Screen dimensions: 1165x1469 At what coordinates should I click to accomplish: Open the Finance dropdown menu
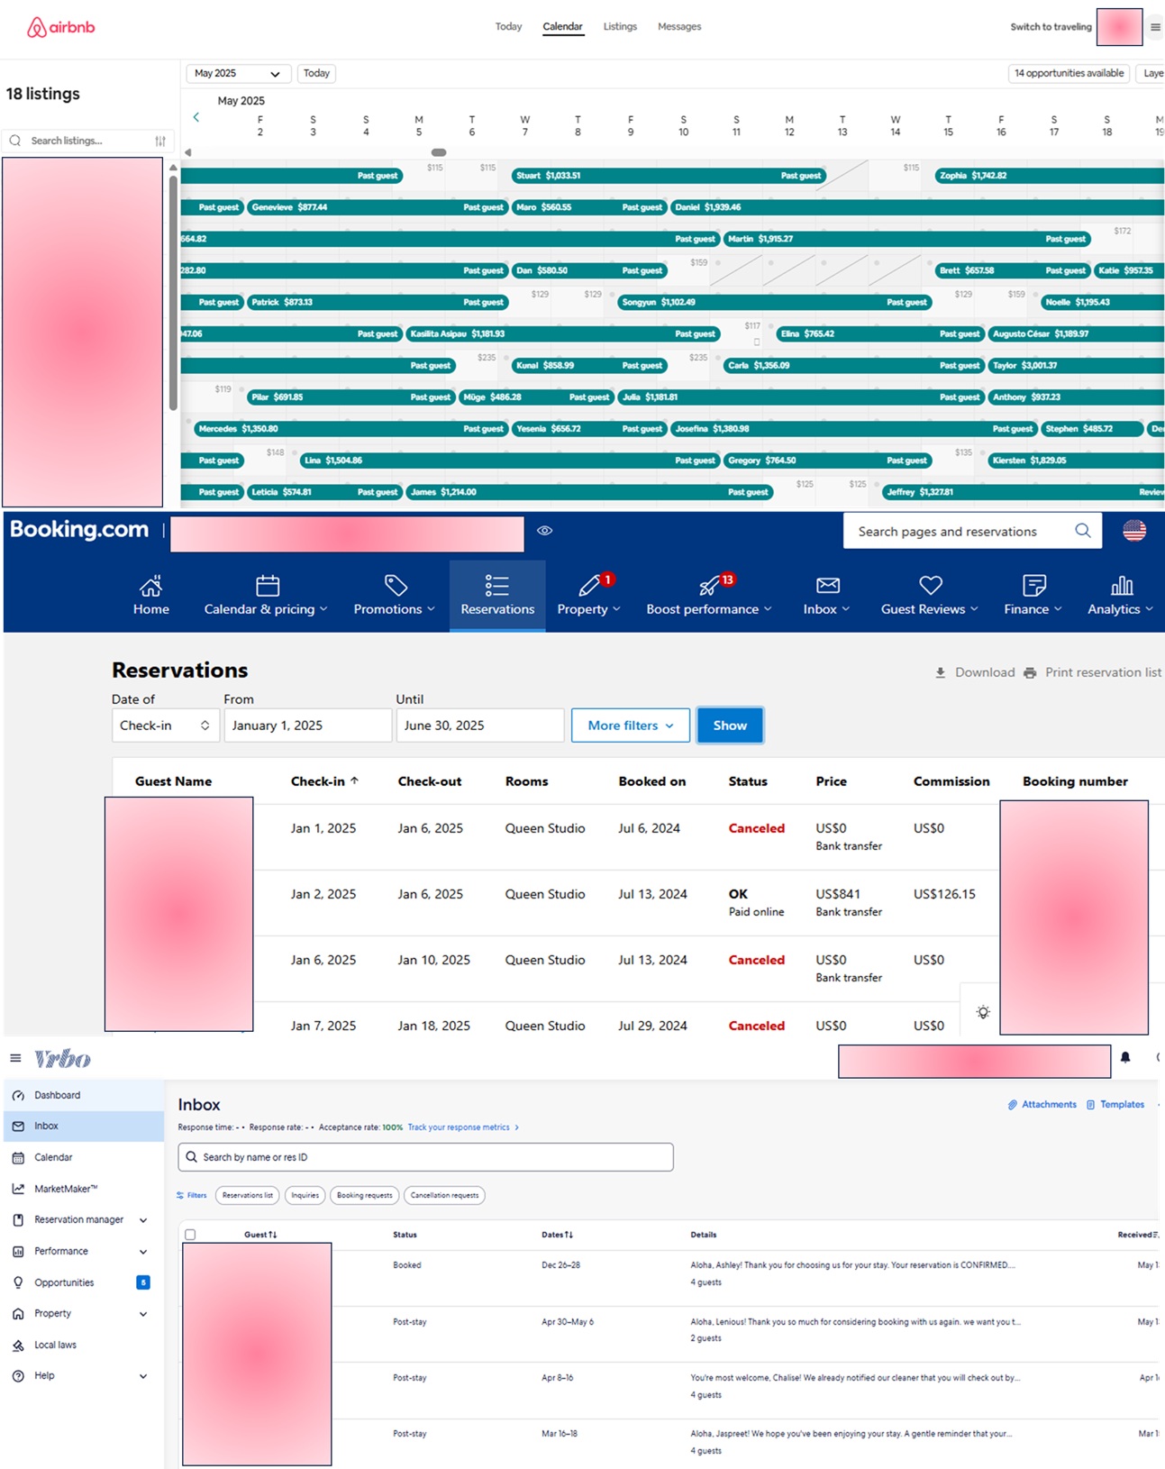pyautogui.click(x=1033, y=596)
